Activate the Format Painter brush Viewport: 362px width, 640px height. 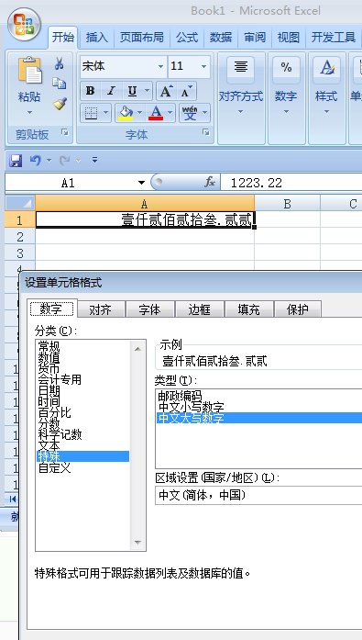click(x=60, y=103)
